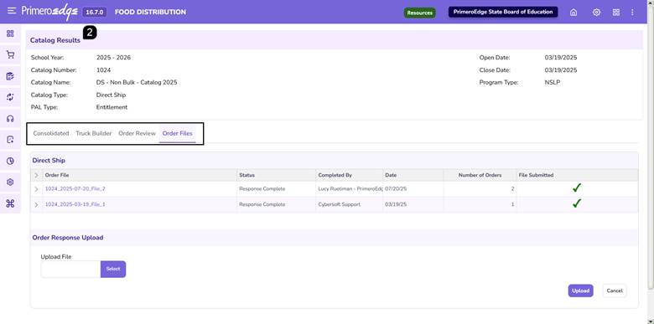
Task: Open the dashboard grid sidebar icon
Action: (x=10, y=33)
